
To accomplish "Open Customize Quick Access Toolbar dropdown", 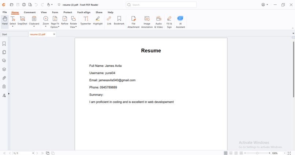I will pyautogui.click(x=59, y=5).
